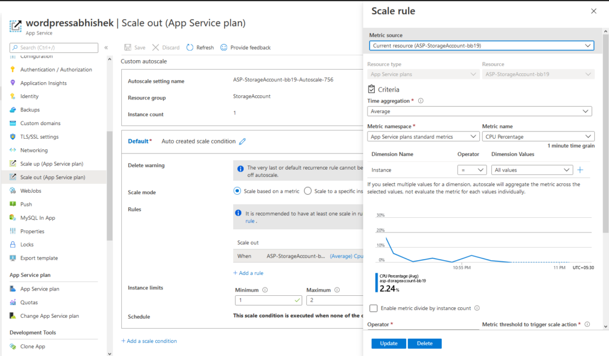The height and width of the screenshot is (356, 609).
Task: Open the Resource dropdown
Action: [538, 74]
